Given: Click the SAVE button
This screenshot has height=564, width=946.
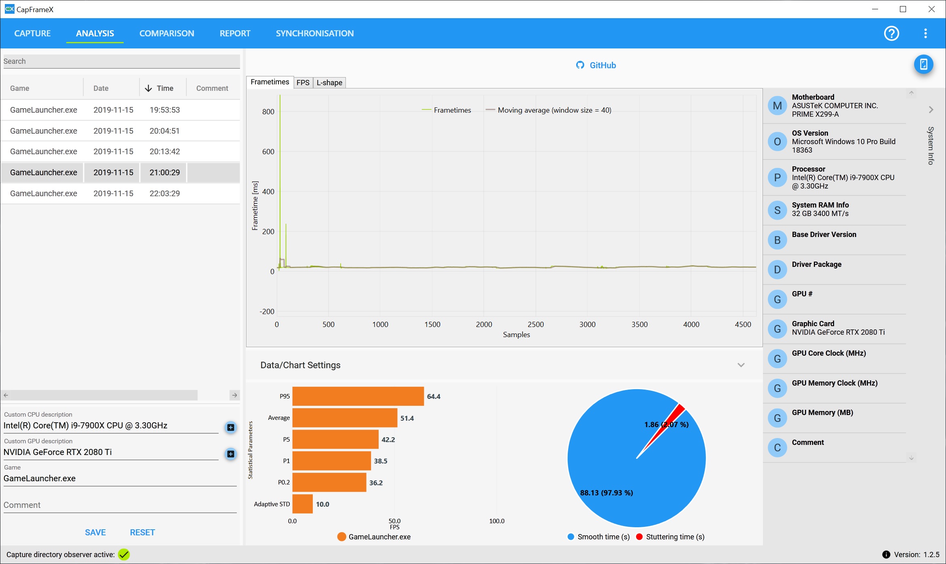Looking at the screenshot, I should click(x=95, y=532).
